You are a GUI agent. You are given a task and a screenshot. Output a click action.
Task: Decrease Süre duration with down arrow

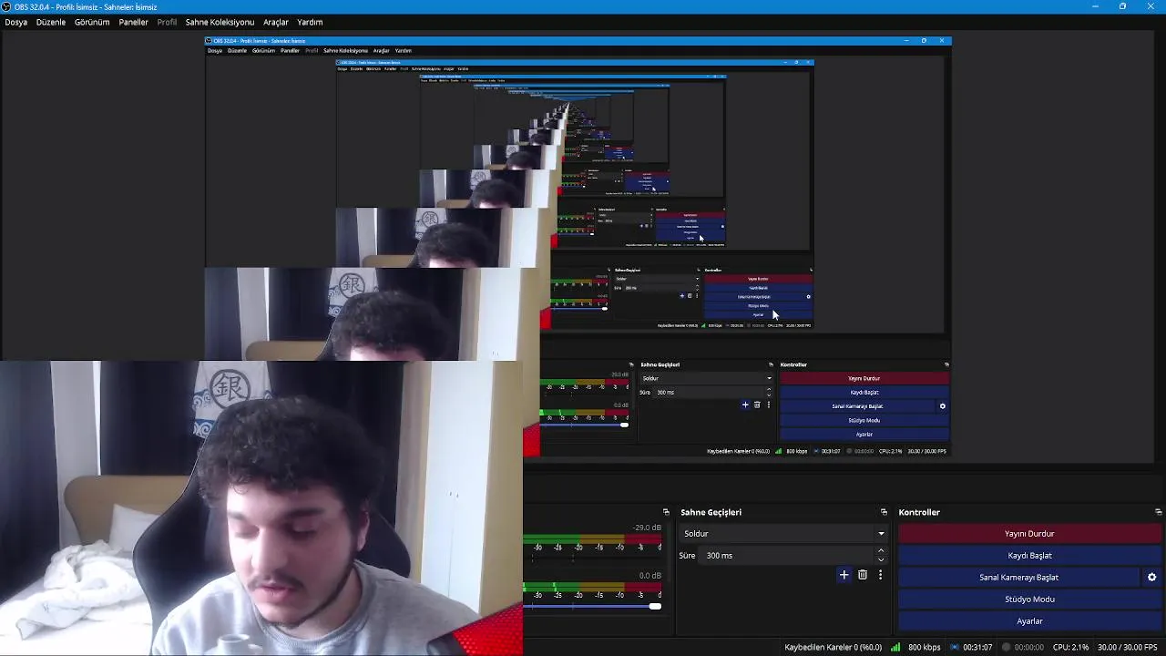click(880, 559)
